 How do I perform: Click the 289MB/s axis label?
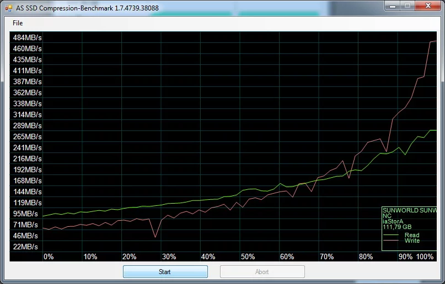27,125
